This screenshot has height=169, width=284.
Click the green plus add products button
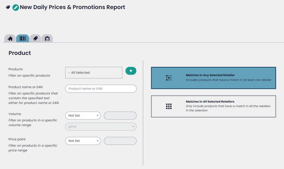click(131, 71)
